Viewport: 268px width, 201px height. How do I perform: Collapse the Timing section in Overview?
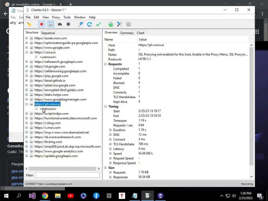point(105,107)
